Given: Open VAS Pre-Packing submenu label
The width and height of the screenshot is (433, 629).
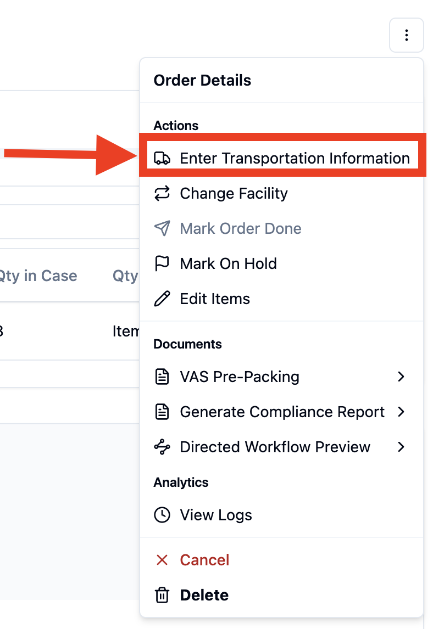Looking at the screenshot, I should pos(240,377).
